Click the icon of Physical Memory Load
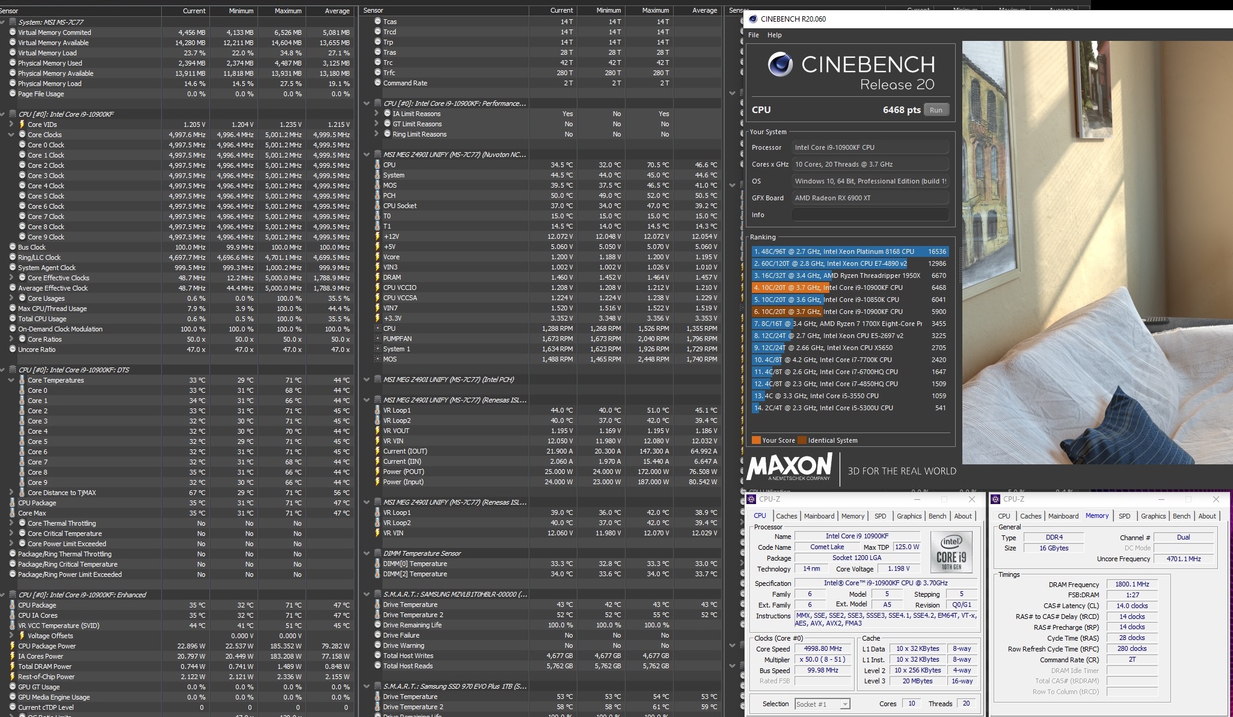The image size is (1233, 717). (13, 84)
